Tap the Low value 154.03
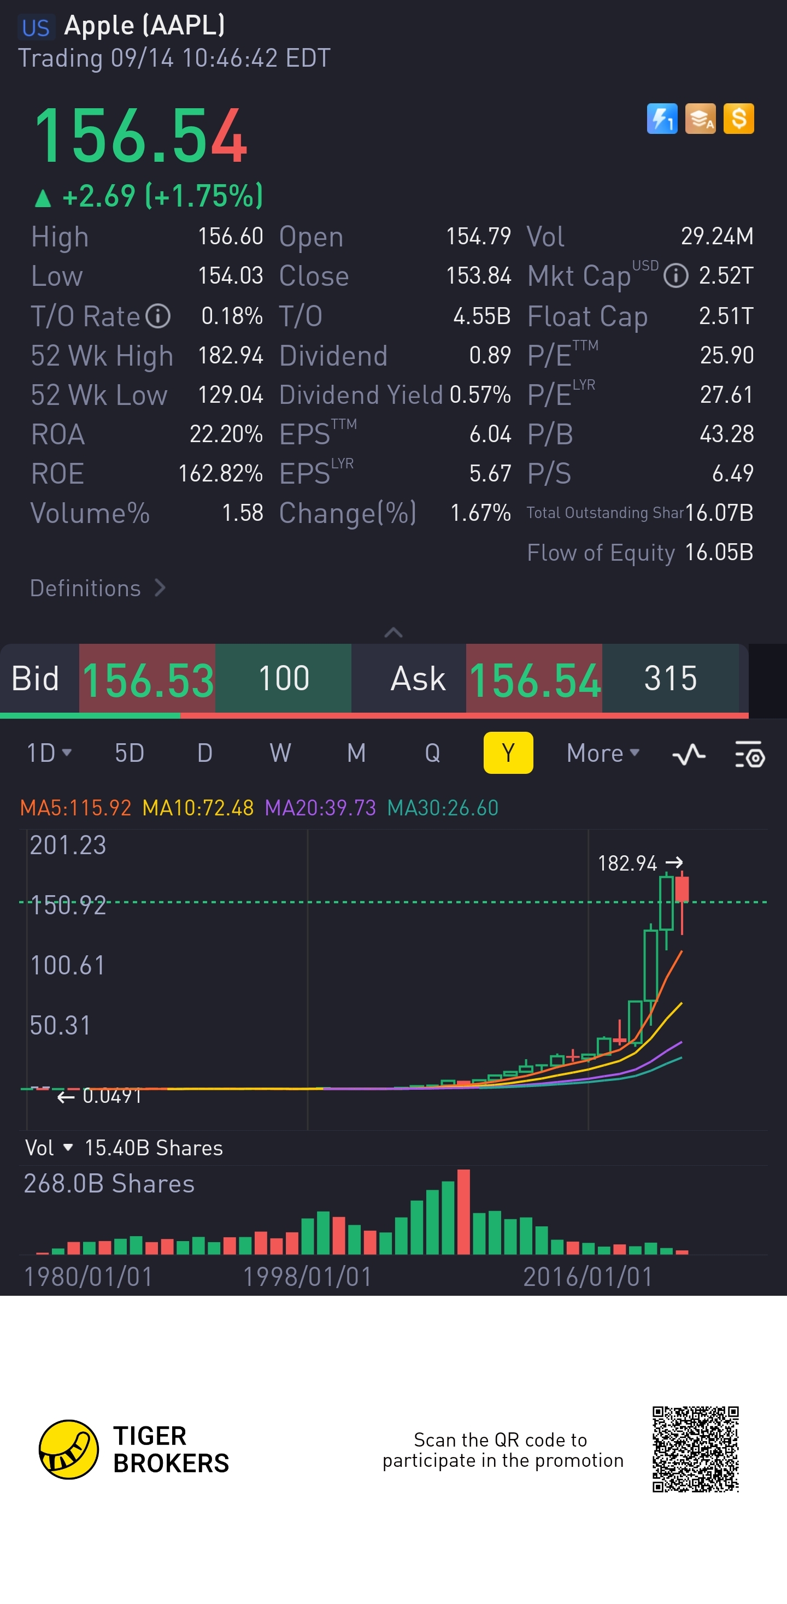 [231, 276]
